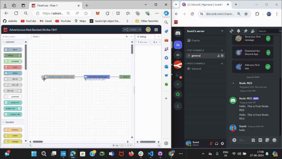Create invite for general channel
282x159 pixels.
coord(219,56)
